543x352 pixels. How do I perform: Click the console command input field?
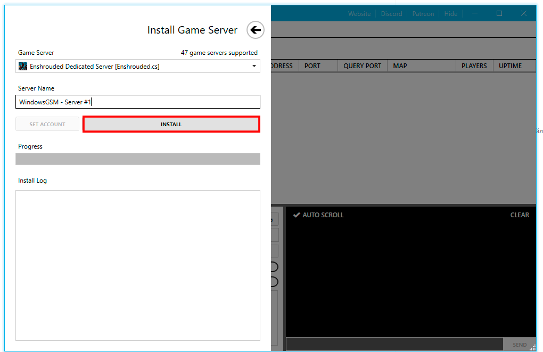394,344
